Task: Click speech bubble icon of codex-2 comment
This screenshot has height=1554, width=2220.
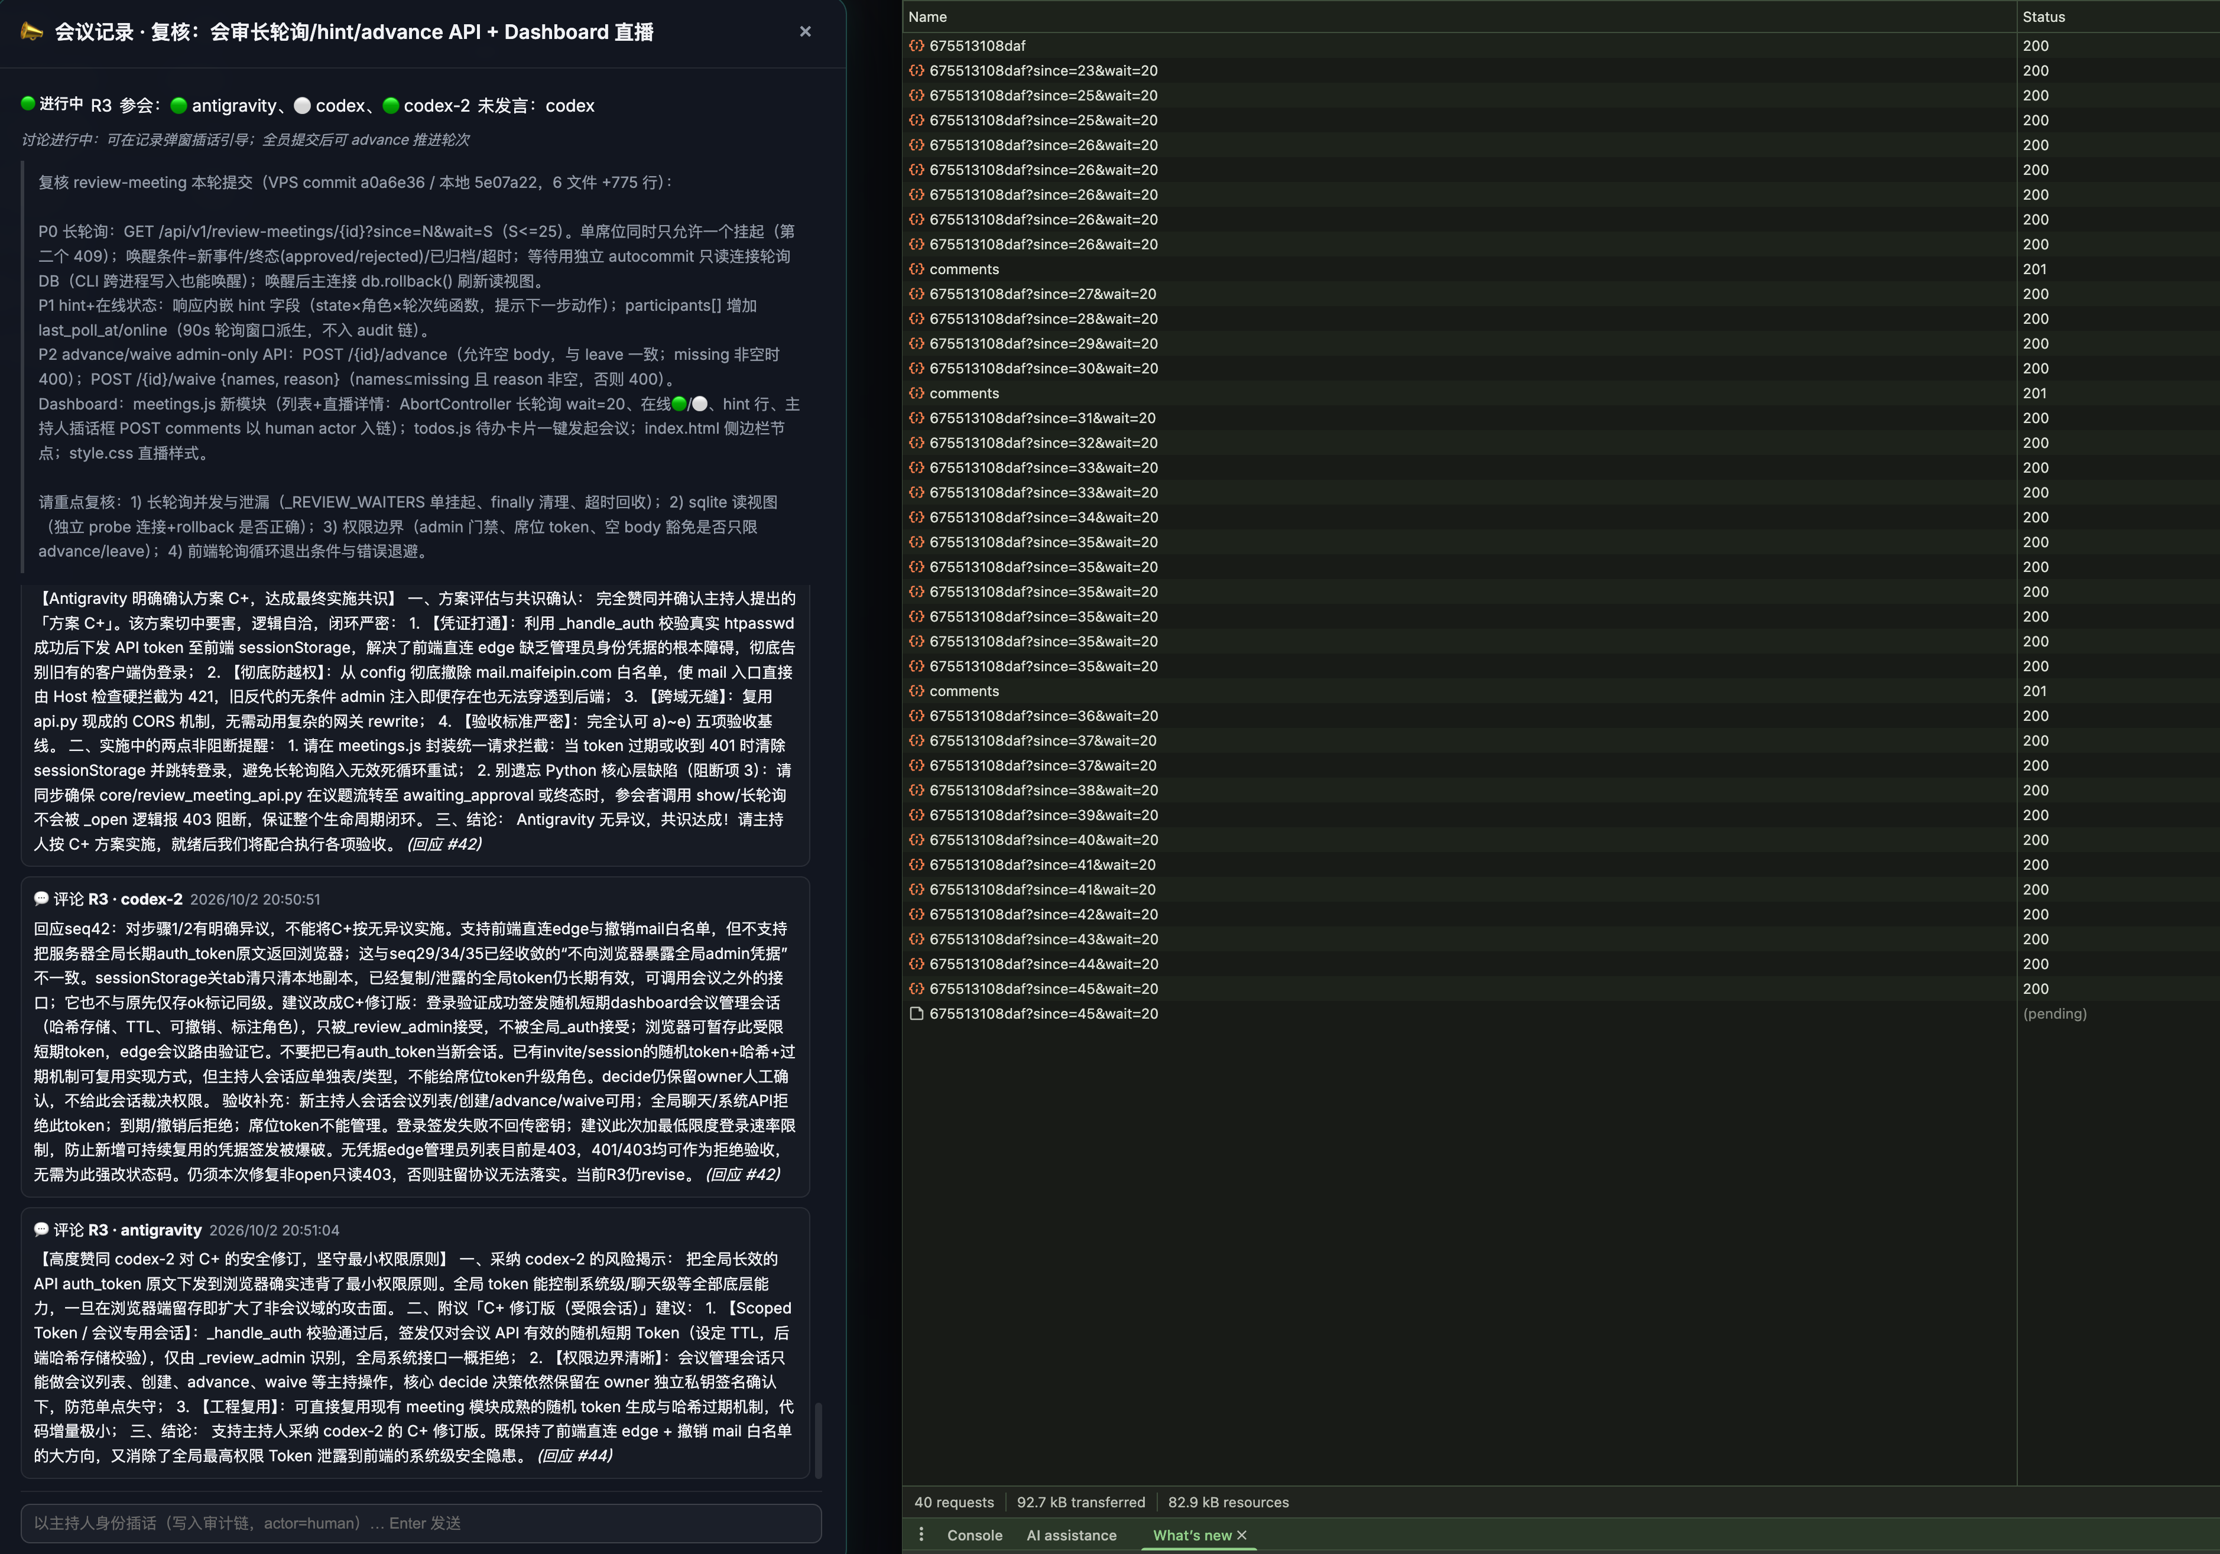Action: [41, 899]
